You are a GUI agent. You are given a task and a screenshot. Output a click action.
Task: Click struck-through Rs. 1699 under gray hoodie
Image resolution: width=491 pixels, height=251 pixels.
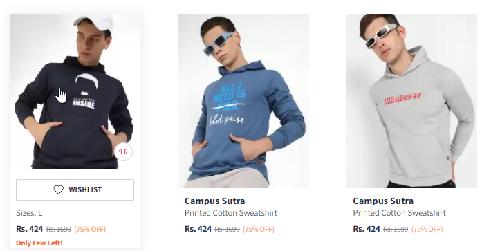[x=396, y=230]
